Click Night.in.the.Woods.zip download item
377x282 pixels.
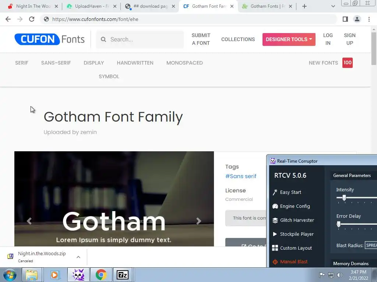coord(42,257)
